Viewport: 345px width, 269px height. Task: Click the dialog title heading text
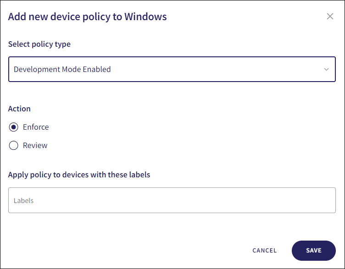point(87,17)
